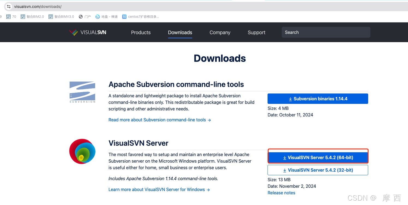Open the 地盘 - 禅道 bookmark
The height and width of the screenshot is (205, 408).
(106, 17)
